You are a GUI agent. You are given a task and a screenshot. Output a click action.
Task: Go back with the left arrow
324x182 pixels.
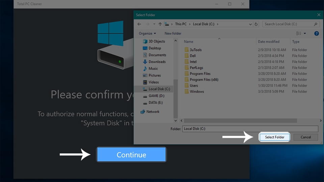pyautogui.click(x=139, y=24)
